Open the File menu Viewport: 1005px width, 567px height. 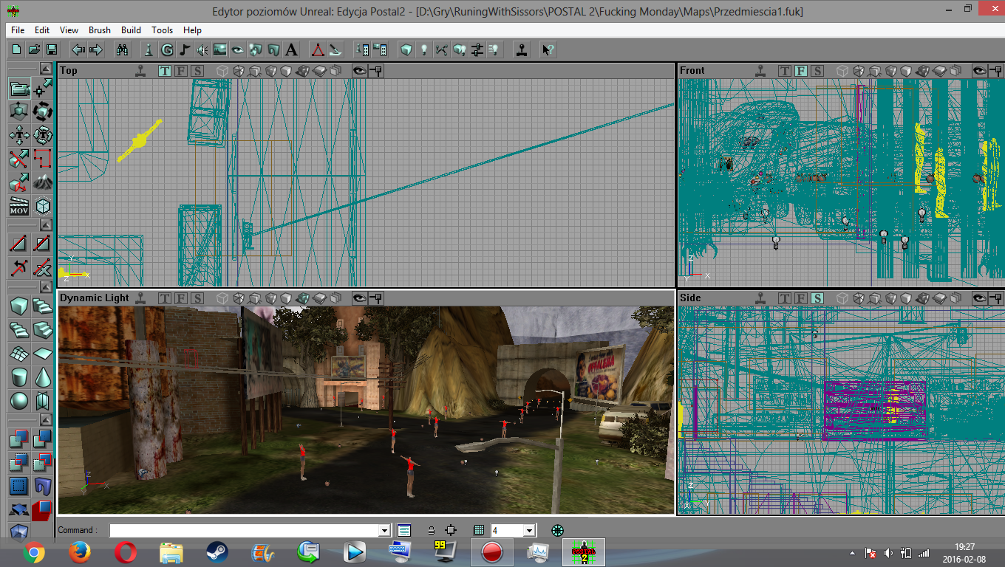tap(18, 30)
